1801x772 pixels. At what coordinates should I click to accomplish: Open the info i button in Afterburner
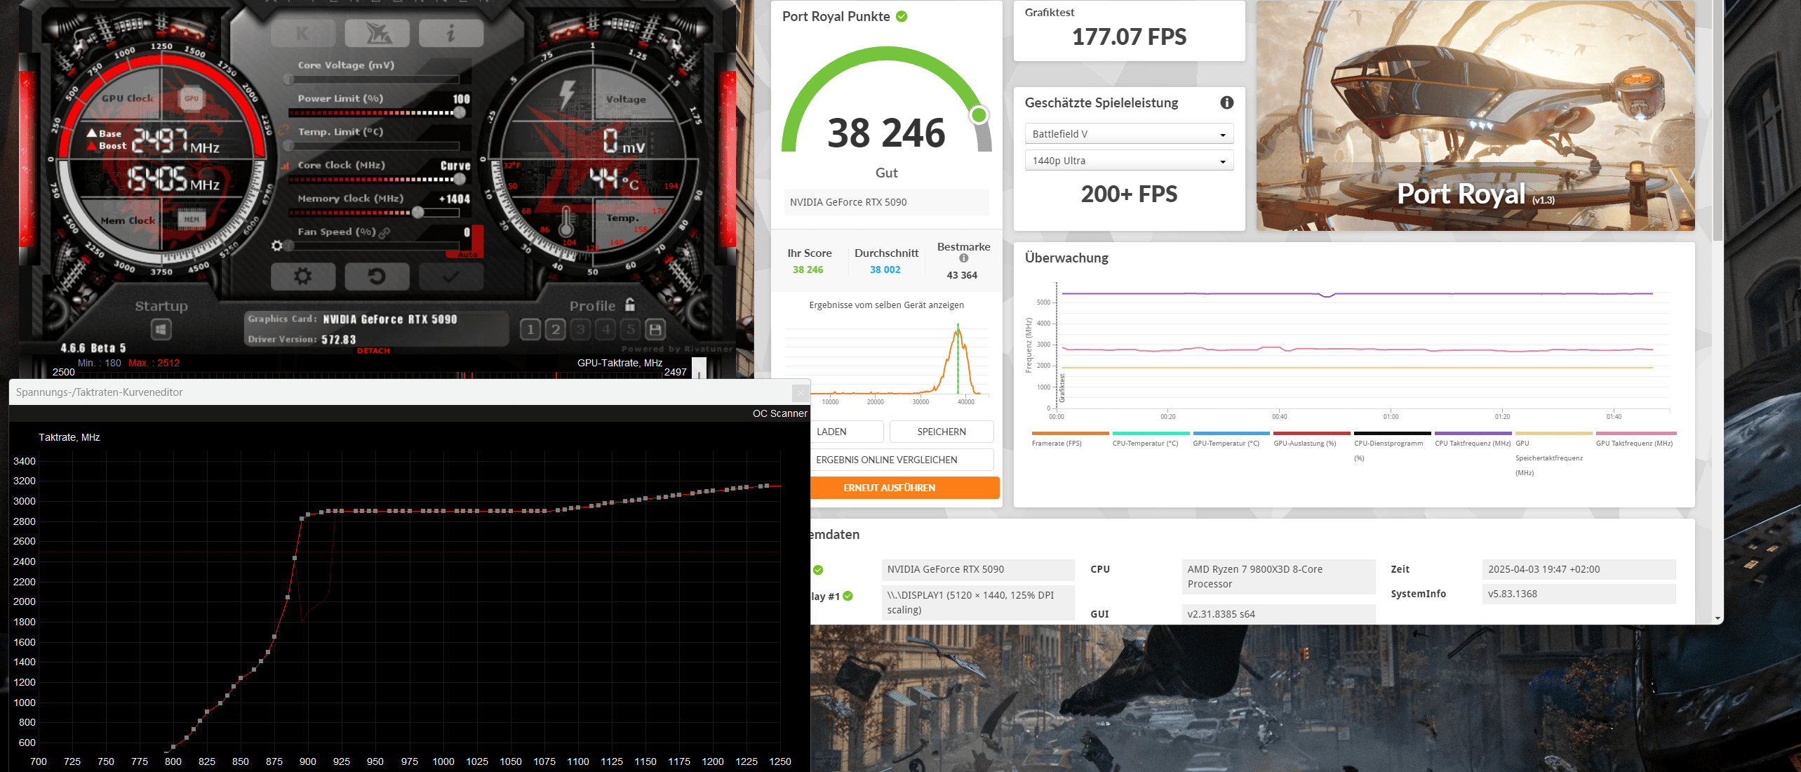point(450,33)
